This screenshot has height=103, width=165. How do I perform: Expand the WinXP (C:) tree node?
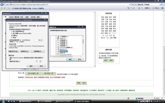click(x=56, y=38)
